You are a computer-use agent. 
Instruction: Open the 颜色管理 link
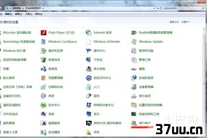tap(9, 123)
